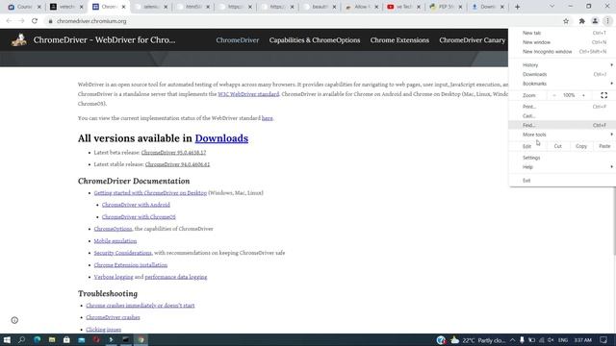Expand the History submenu
616x346 pixels.
pos(562,65)
